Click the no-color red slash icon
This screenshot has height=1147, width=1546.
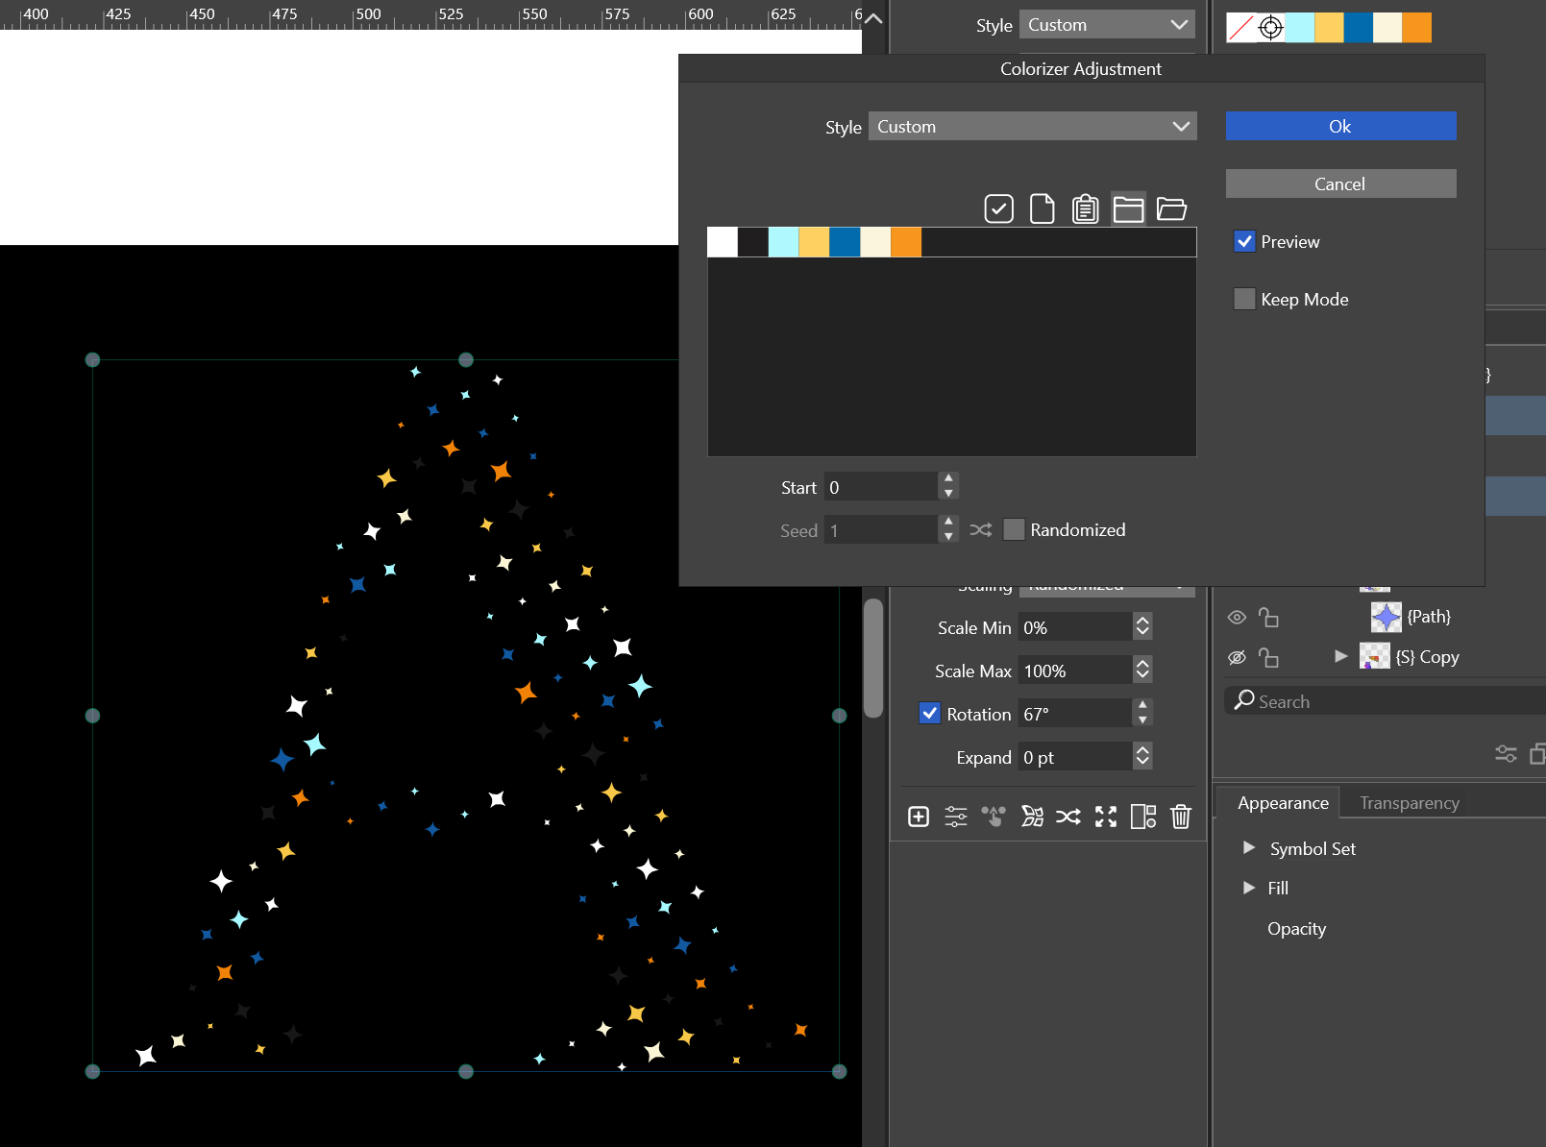pos(1241,28)
